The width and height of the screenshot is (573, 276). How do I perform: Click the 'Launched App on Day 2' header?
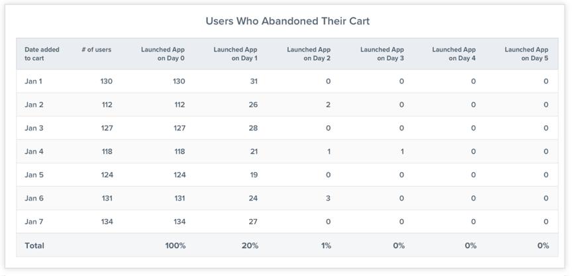(309, 54)
